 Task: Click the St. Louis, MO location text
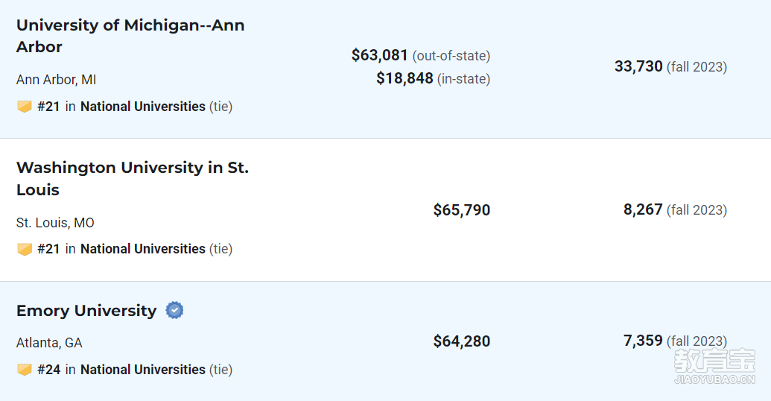tap(55, 223)
